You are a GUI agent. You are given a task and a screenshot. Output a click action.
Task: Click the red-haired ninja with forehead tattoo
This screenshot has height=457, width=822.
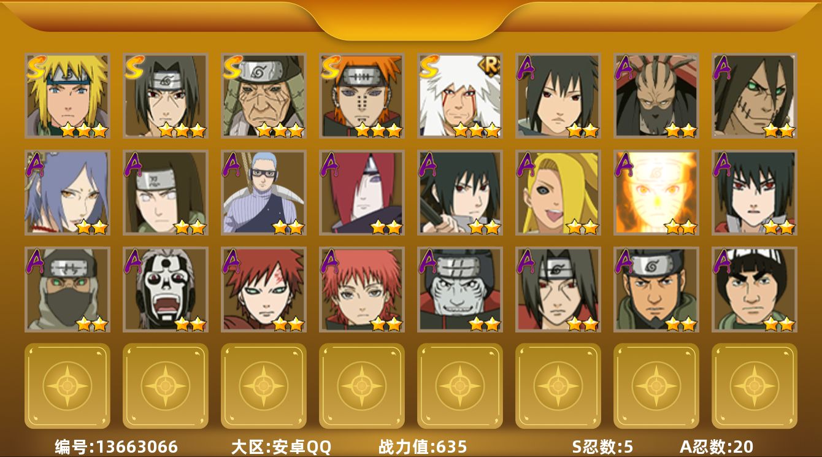[x=264, y=290]
